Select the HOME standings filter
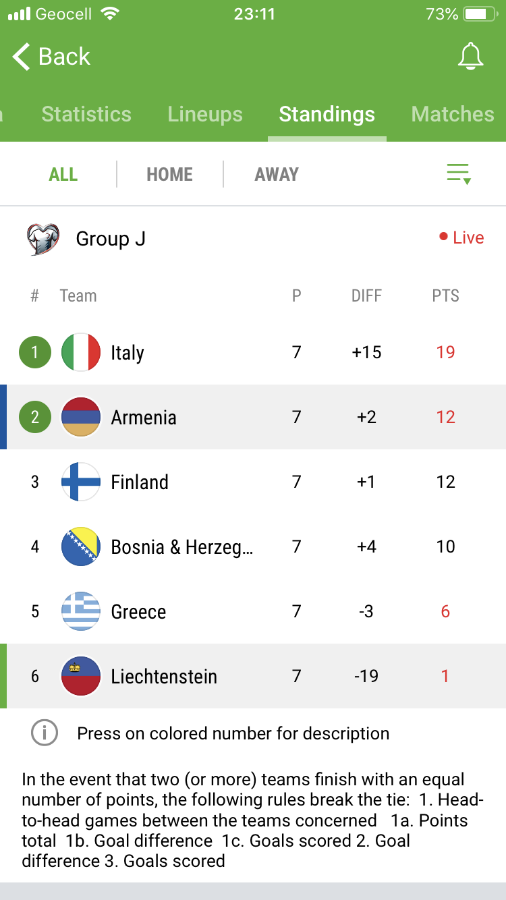Screen dimensions: 506x900 click(x=169, y=175)
